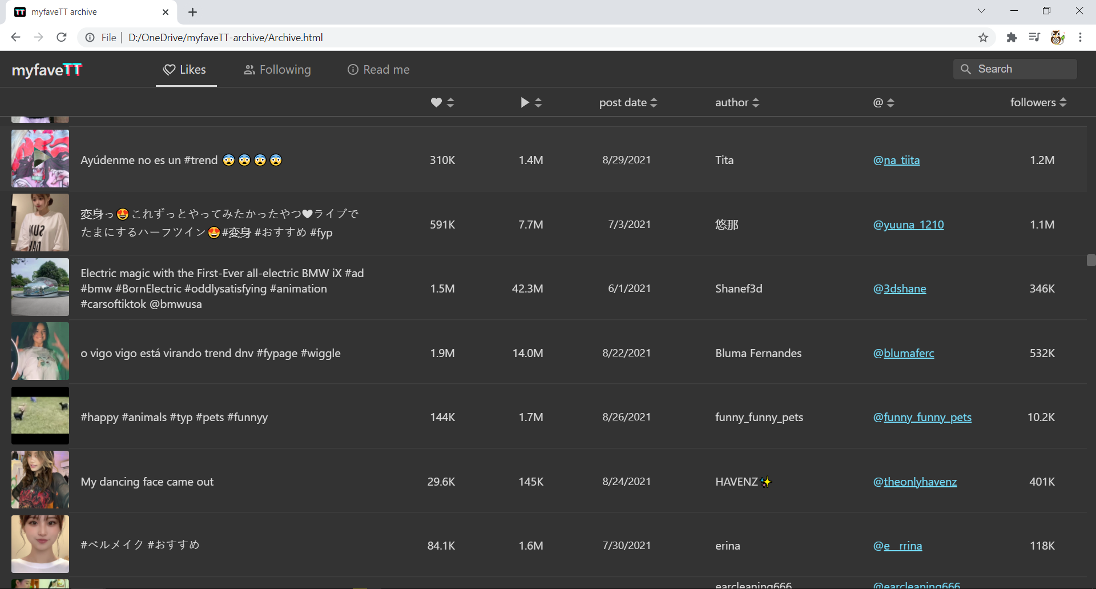Sort table by post date
Viewport: 1096px width, 589px height.
pyautogui.click(x=628, y=102)
